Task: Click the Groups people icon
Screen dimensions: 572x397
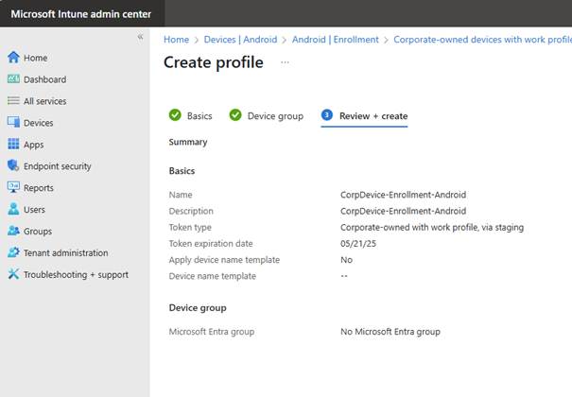Action: click(x=13, y=231)
